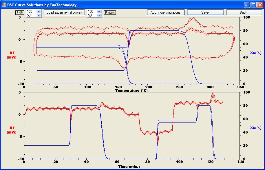Return using the Back button
The height and width of the screenshot is (170, 265).
[244, 12]
